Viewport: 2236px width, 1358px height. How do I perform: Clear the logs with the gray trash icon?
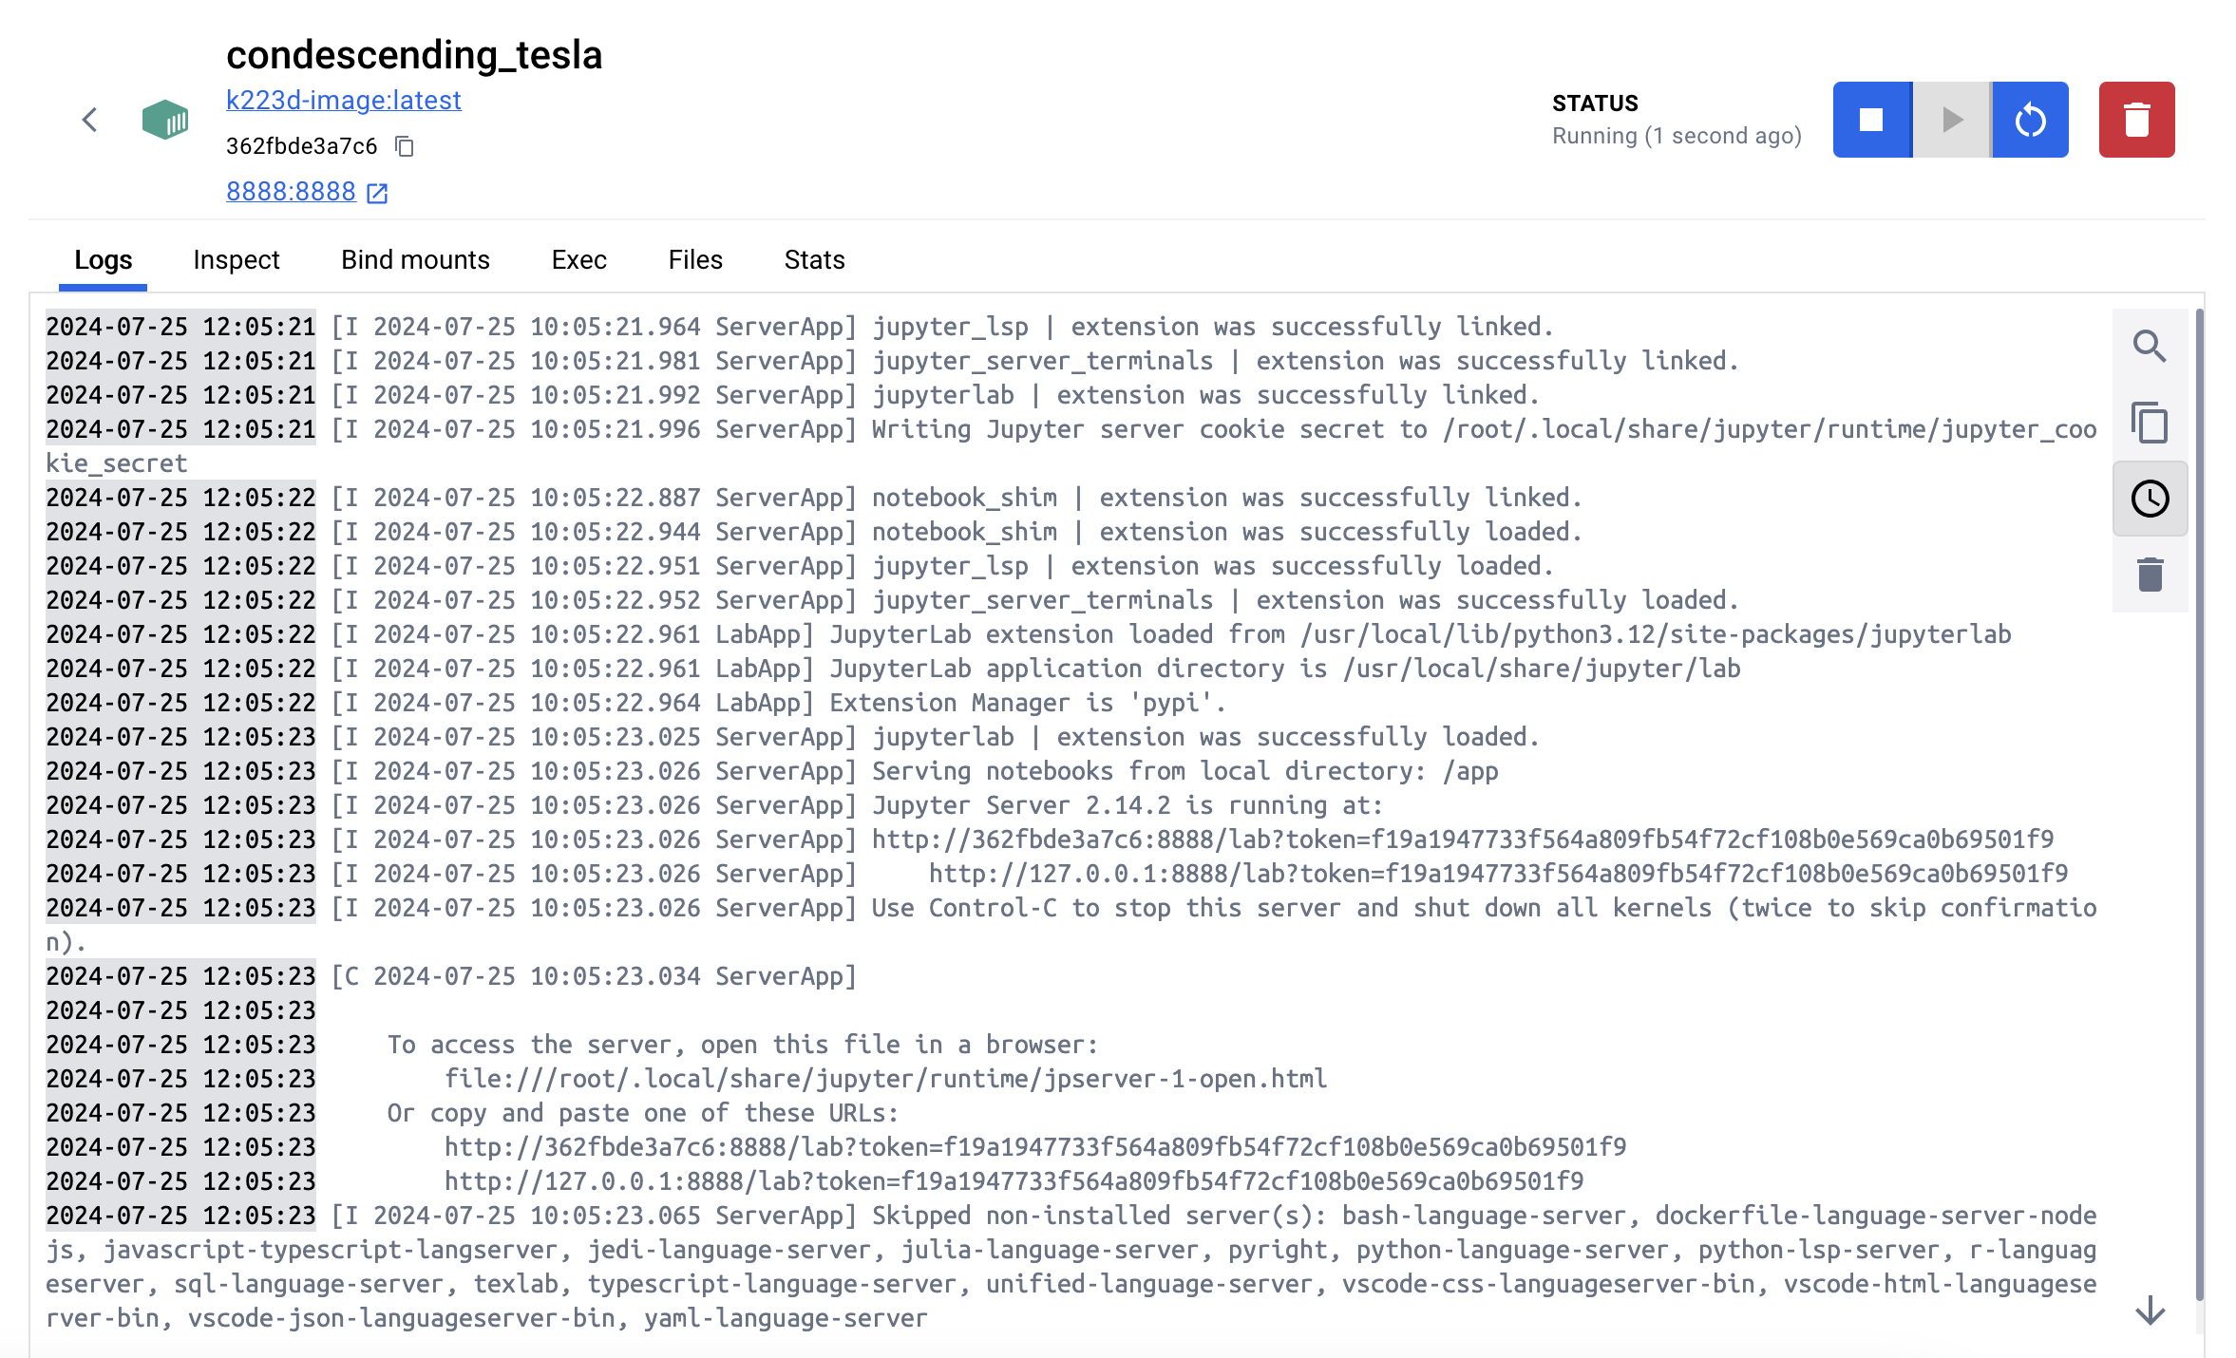click(x=2150, y=575)
